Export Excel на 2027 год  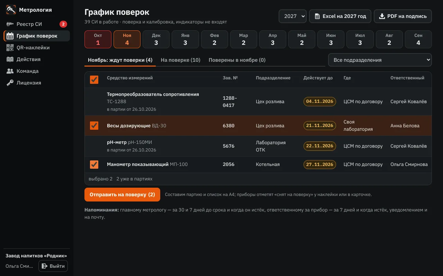coord(340,16)
